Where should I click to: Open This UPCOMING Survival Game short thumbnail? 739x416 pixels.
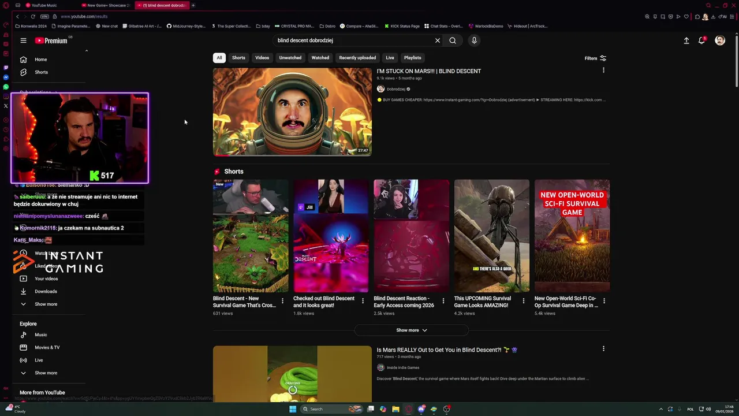492,236
